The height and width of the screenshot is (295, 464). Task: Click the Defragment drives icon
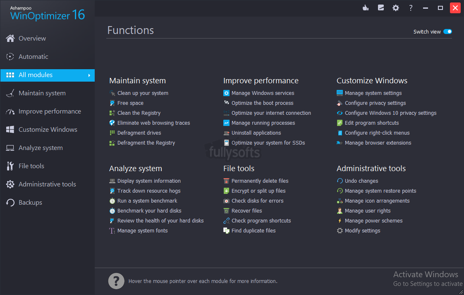pyautogui.click(x=112, y=133)
